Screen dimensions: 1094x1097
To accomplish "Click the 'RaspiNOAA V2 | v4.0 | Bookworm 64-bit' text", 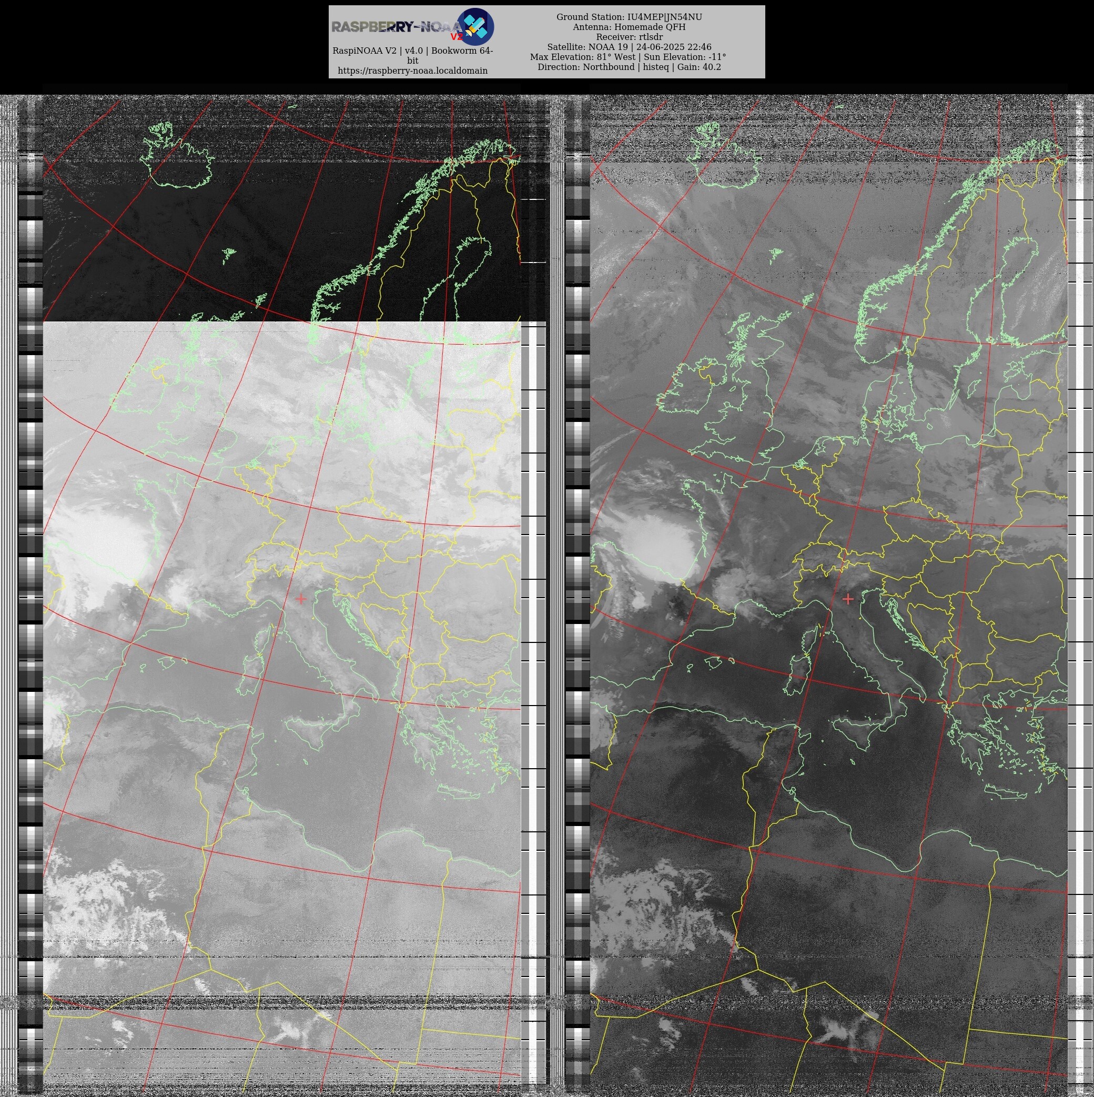I will point(413,55).
